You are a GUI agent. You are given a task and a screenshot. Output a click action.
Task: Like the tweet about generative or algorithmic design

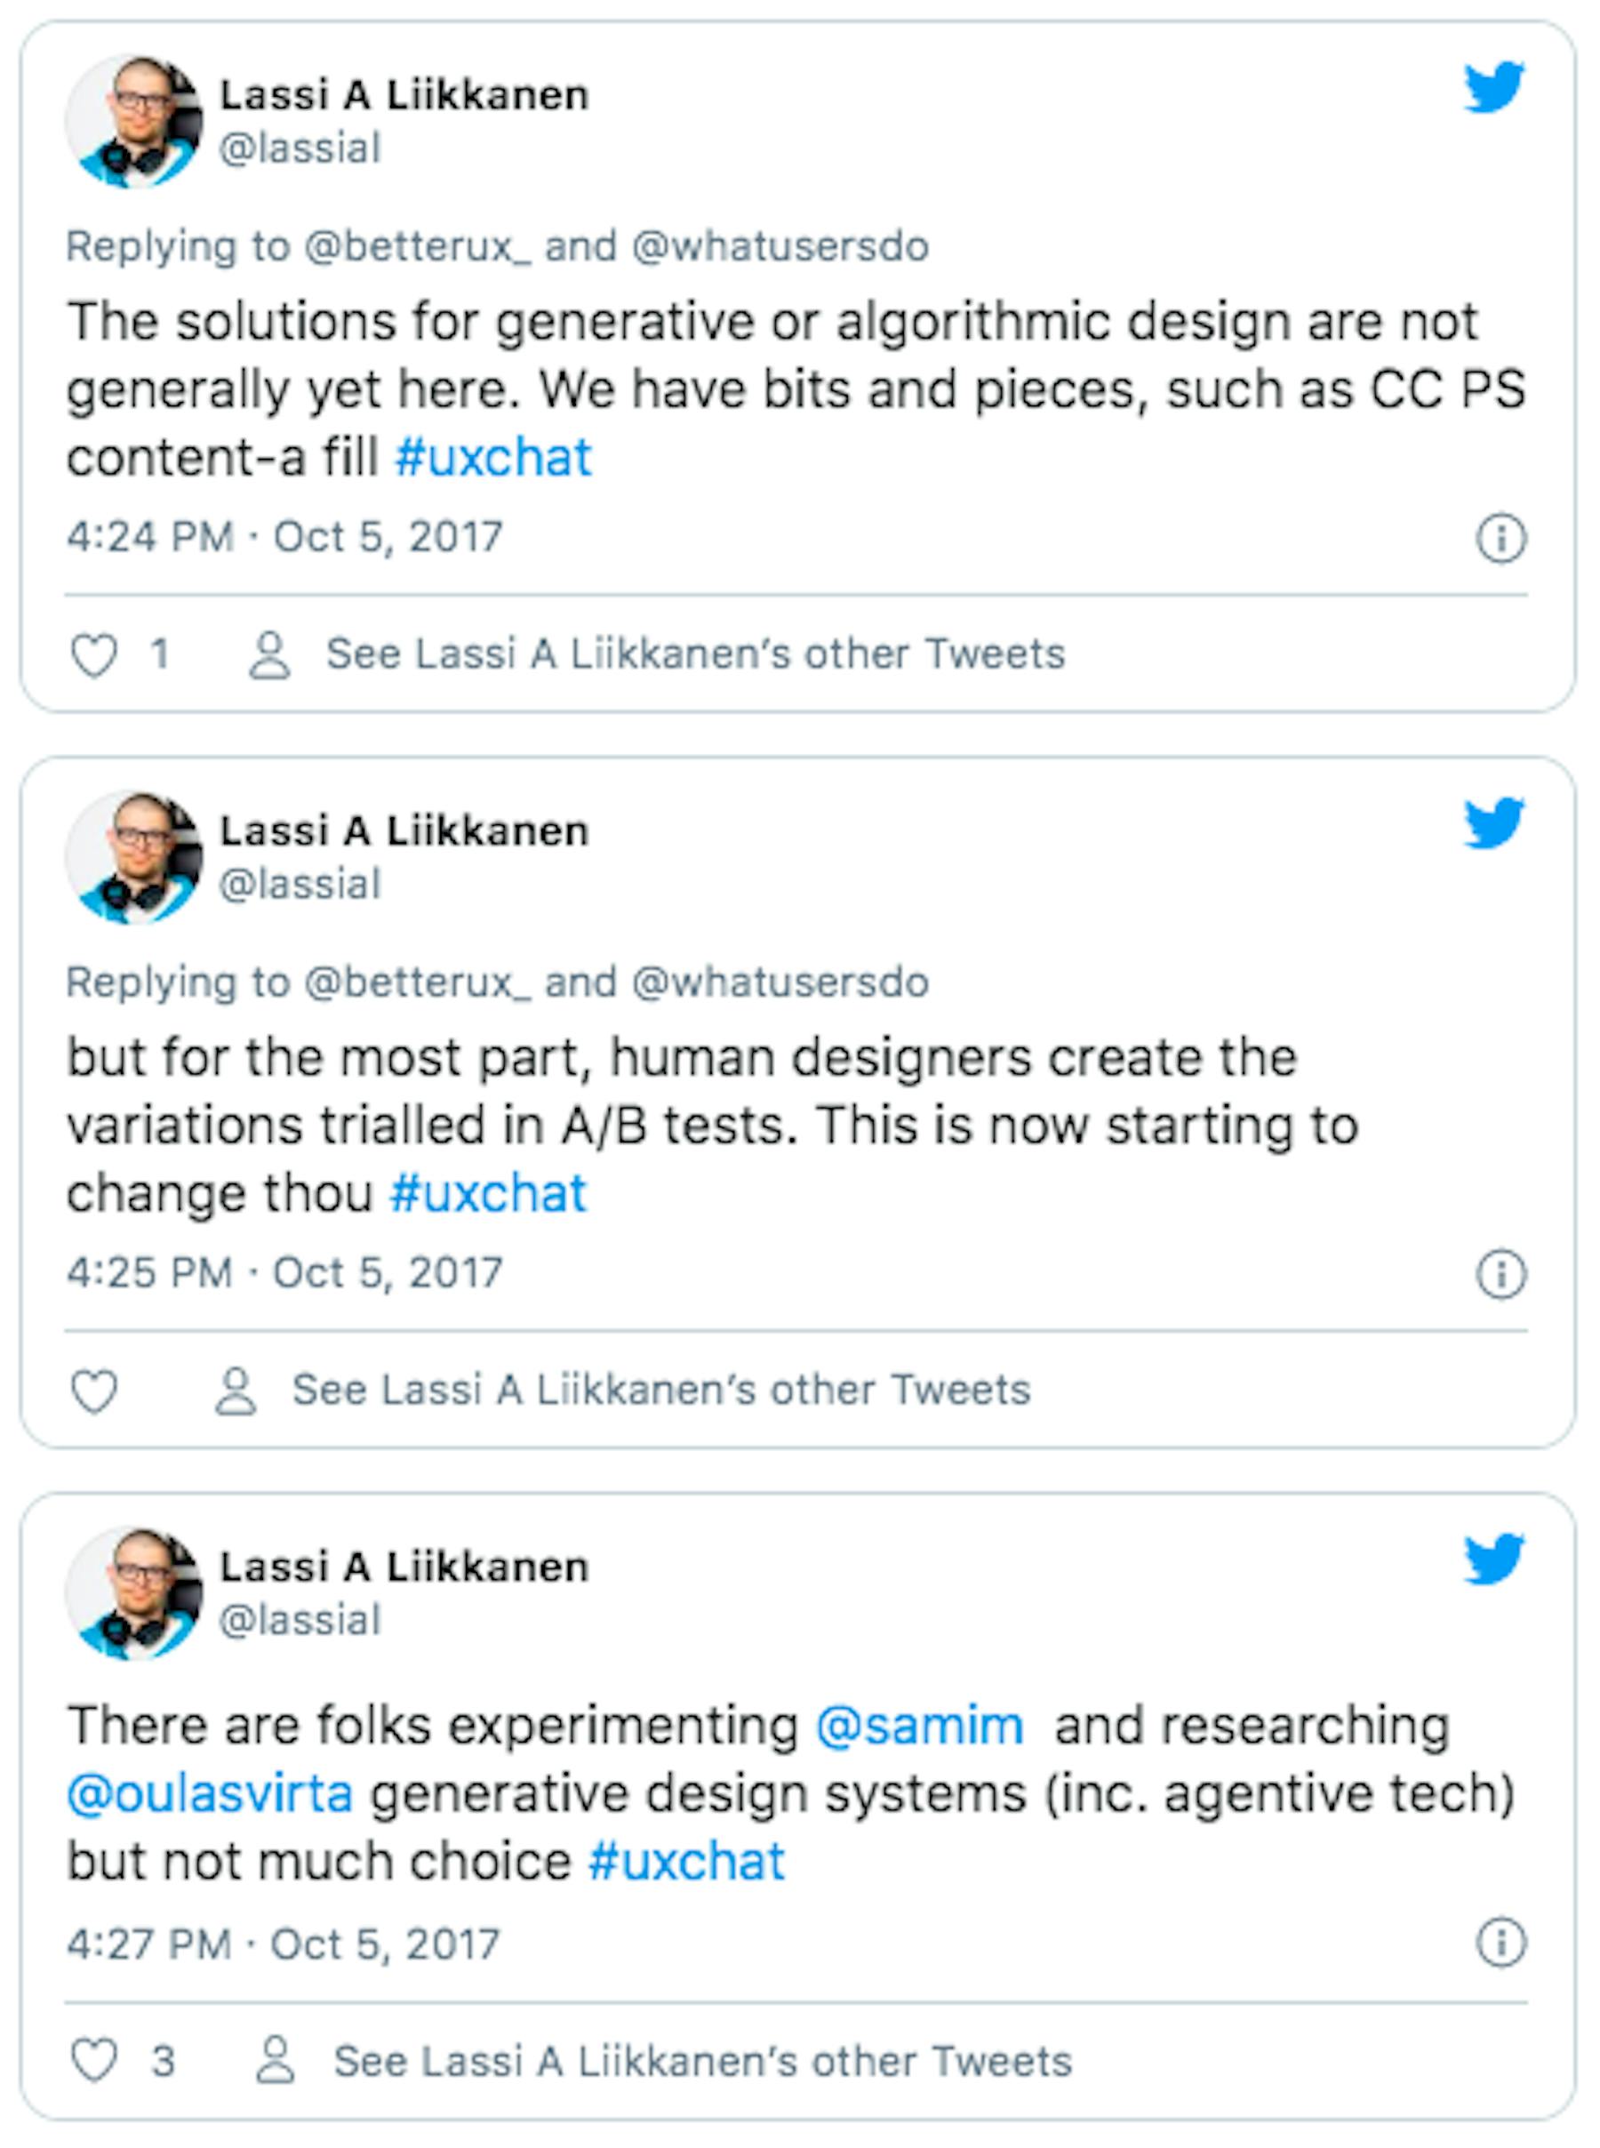point(94,654)
